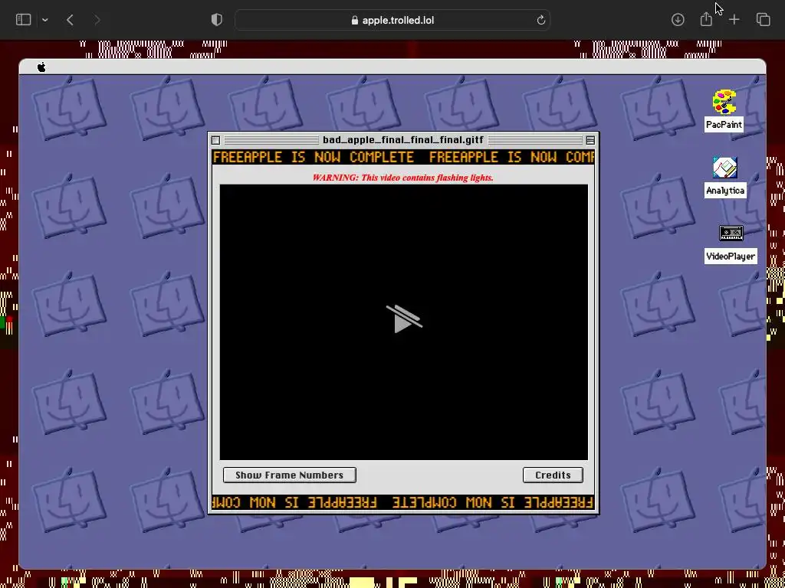
Task: Play the bad apple video
Action: tap(403, 319)
